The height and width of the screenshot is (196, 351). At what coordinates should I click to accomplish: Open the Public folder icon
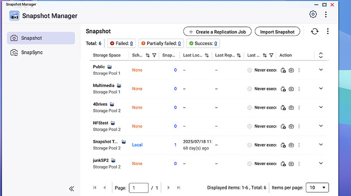click(109, 67)
